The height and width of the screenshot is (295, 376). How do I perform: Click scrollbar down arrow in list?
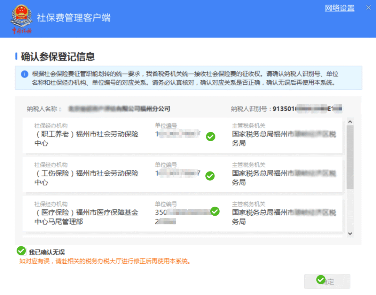(x=350, y=234)
